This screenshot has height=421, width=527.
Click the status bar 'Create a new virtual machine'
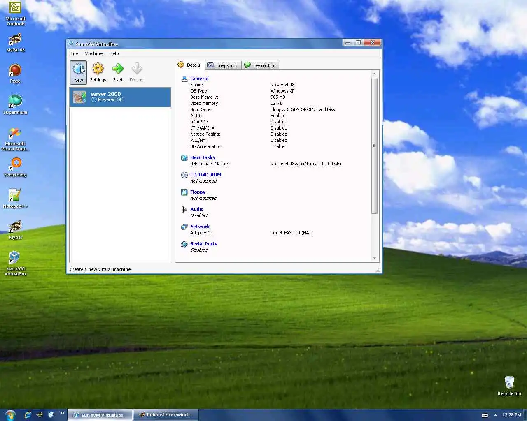(x=100, y=269)
